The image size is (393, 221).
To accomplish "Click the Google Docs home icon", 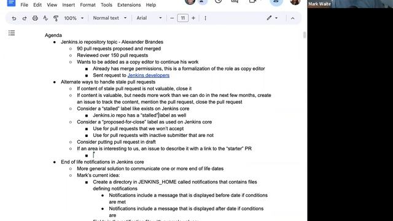I will [x=11, y=2].
